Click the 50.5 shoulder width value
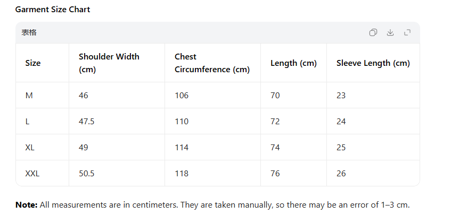Viewport: 451px width, 214px height. 86,174
